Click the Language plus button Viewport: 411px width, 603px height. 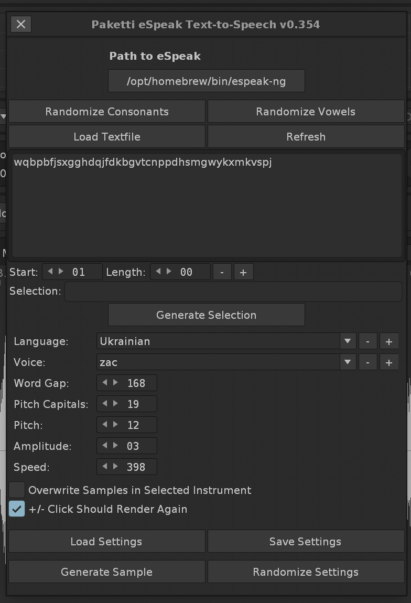tap(388, 341)
